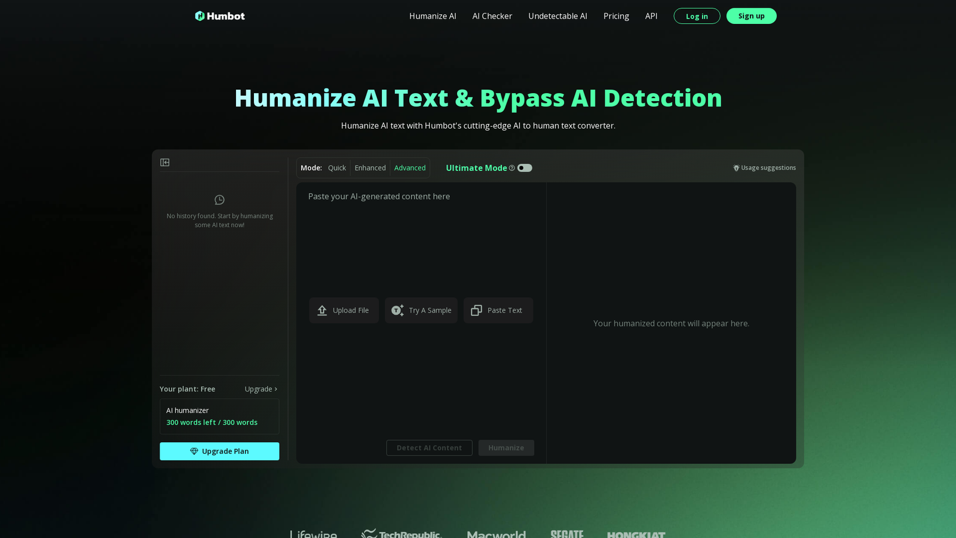Collapse the history sidebar panel icon
Viewport: 956px width, 538px height.
point(165,163)
